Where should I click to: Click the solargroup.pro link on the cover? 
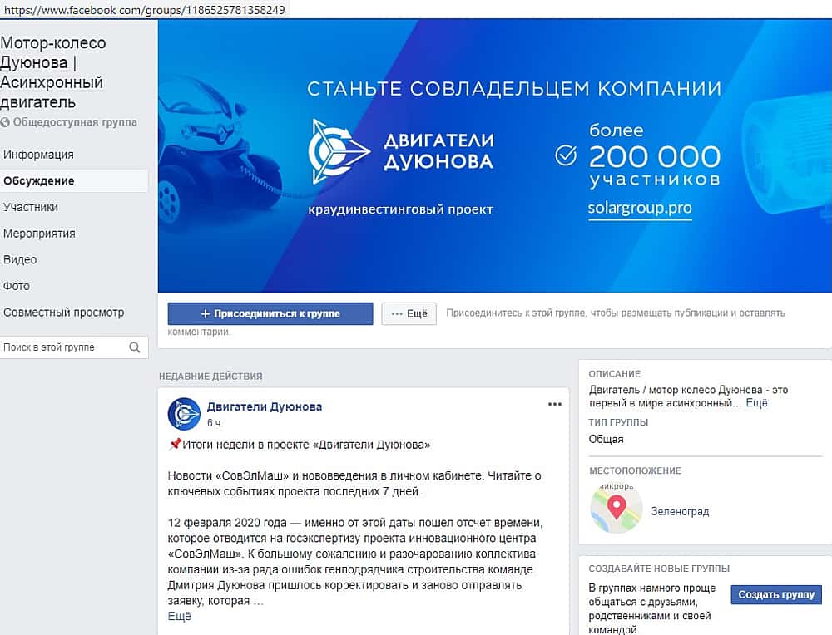coord(639,209)
